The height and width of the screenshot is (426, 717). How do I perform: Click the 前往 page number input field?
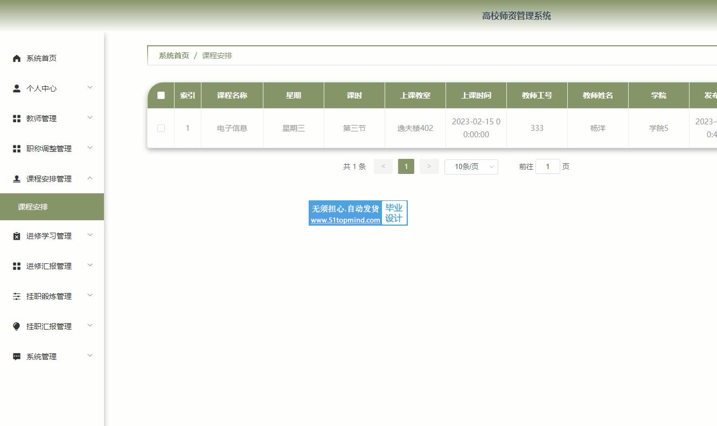(547, 166)
